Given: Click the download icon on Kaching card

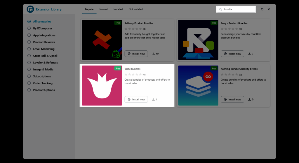Looking at the screenshot, I should (249, 100).
